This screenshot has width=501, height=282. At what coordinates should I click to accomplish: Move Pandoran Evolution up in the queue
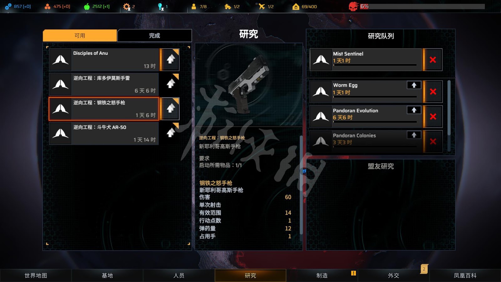pyautogui.click(x=414, y=110)
